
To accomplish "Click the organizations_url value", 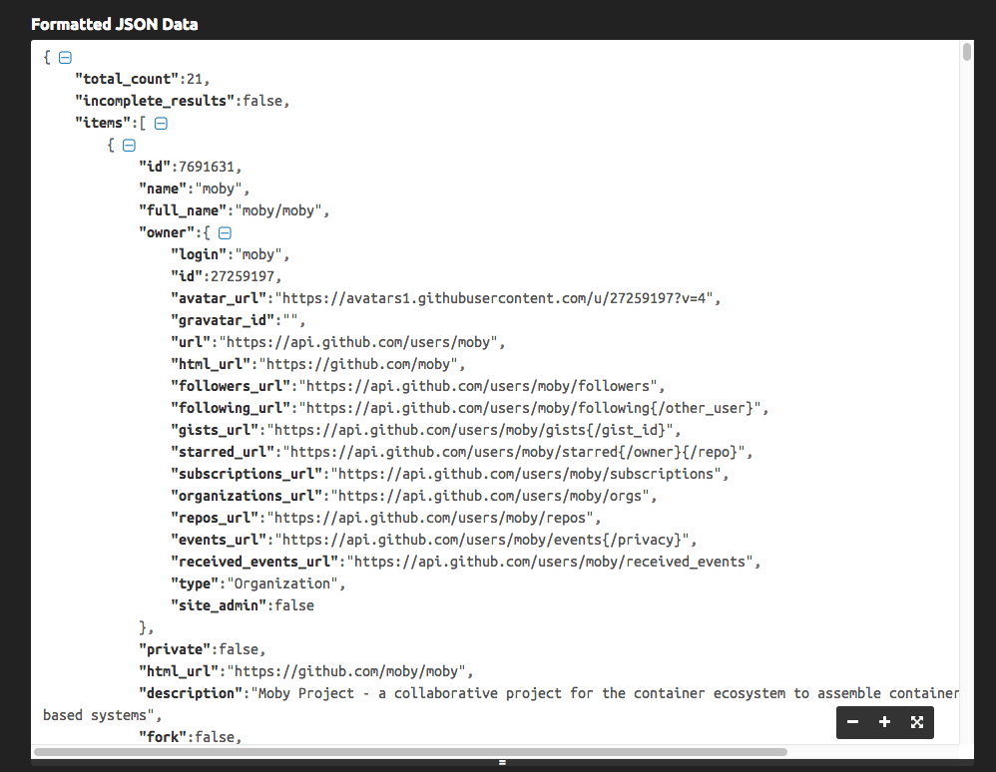I will (494, 496).
